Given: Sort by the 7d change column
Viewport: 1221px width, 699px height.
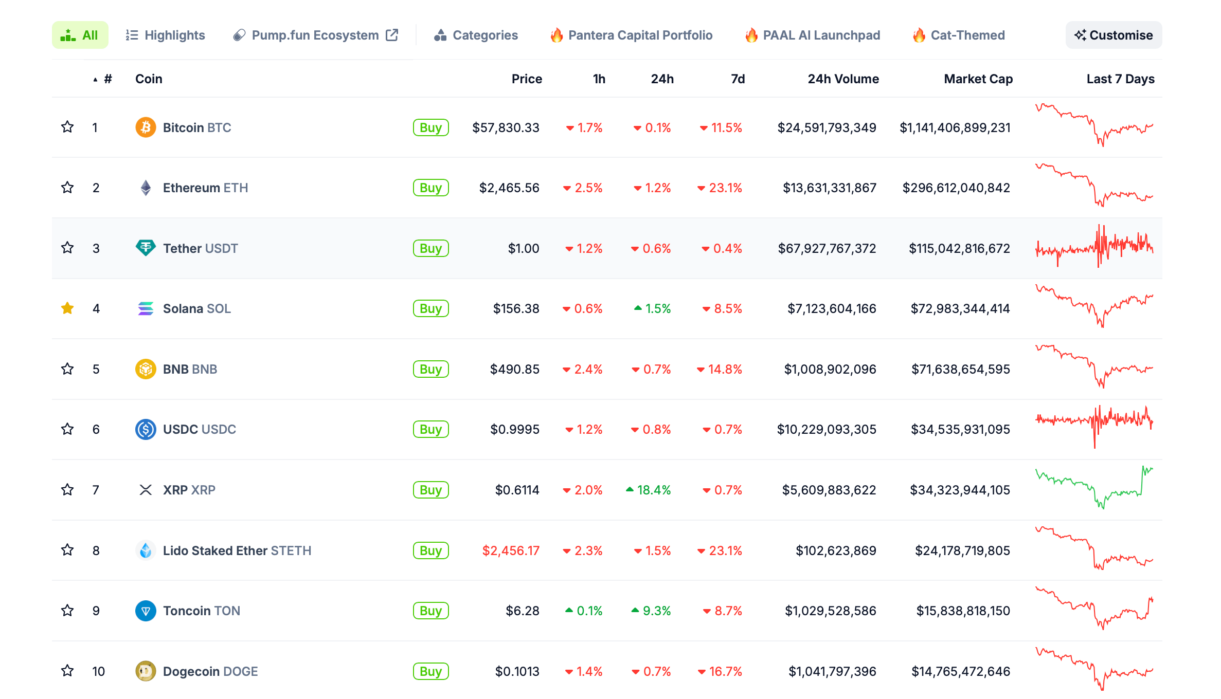Looking at the screenshot, I should point(738,79).
